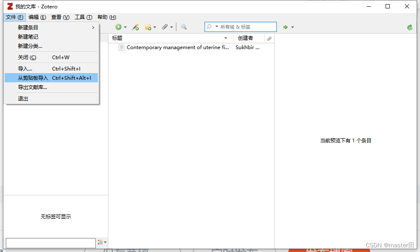Image resolution: width=420 pixels, height=252 pixels.
Task: Expand the New Note dropdown arrow
Action: point(155,27)
